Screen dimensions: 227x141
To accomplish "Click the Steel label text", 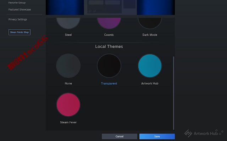I will (68, 35).
